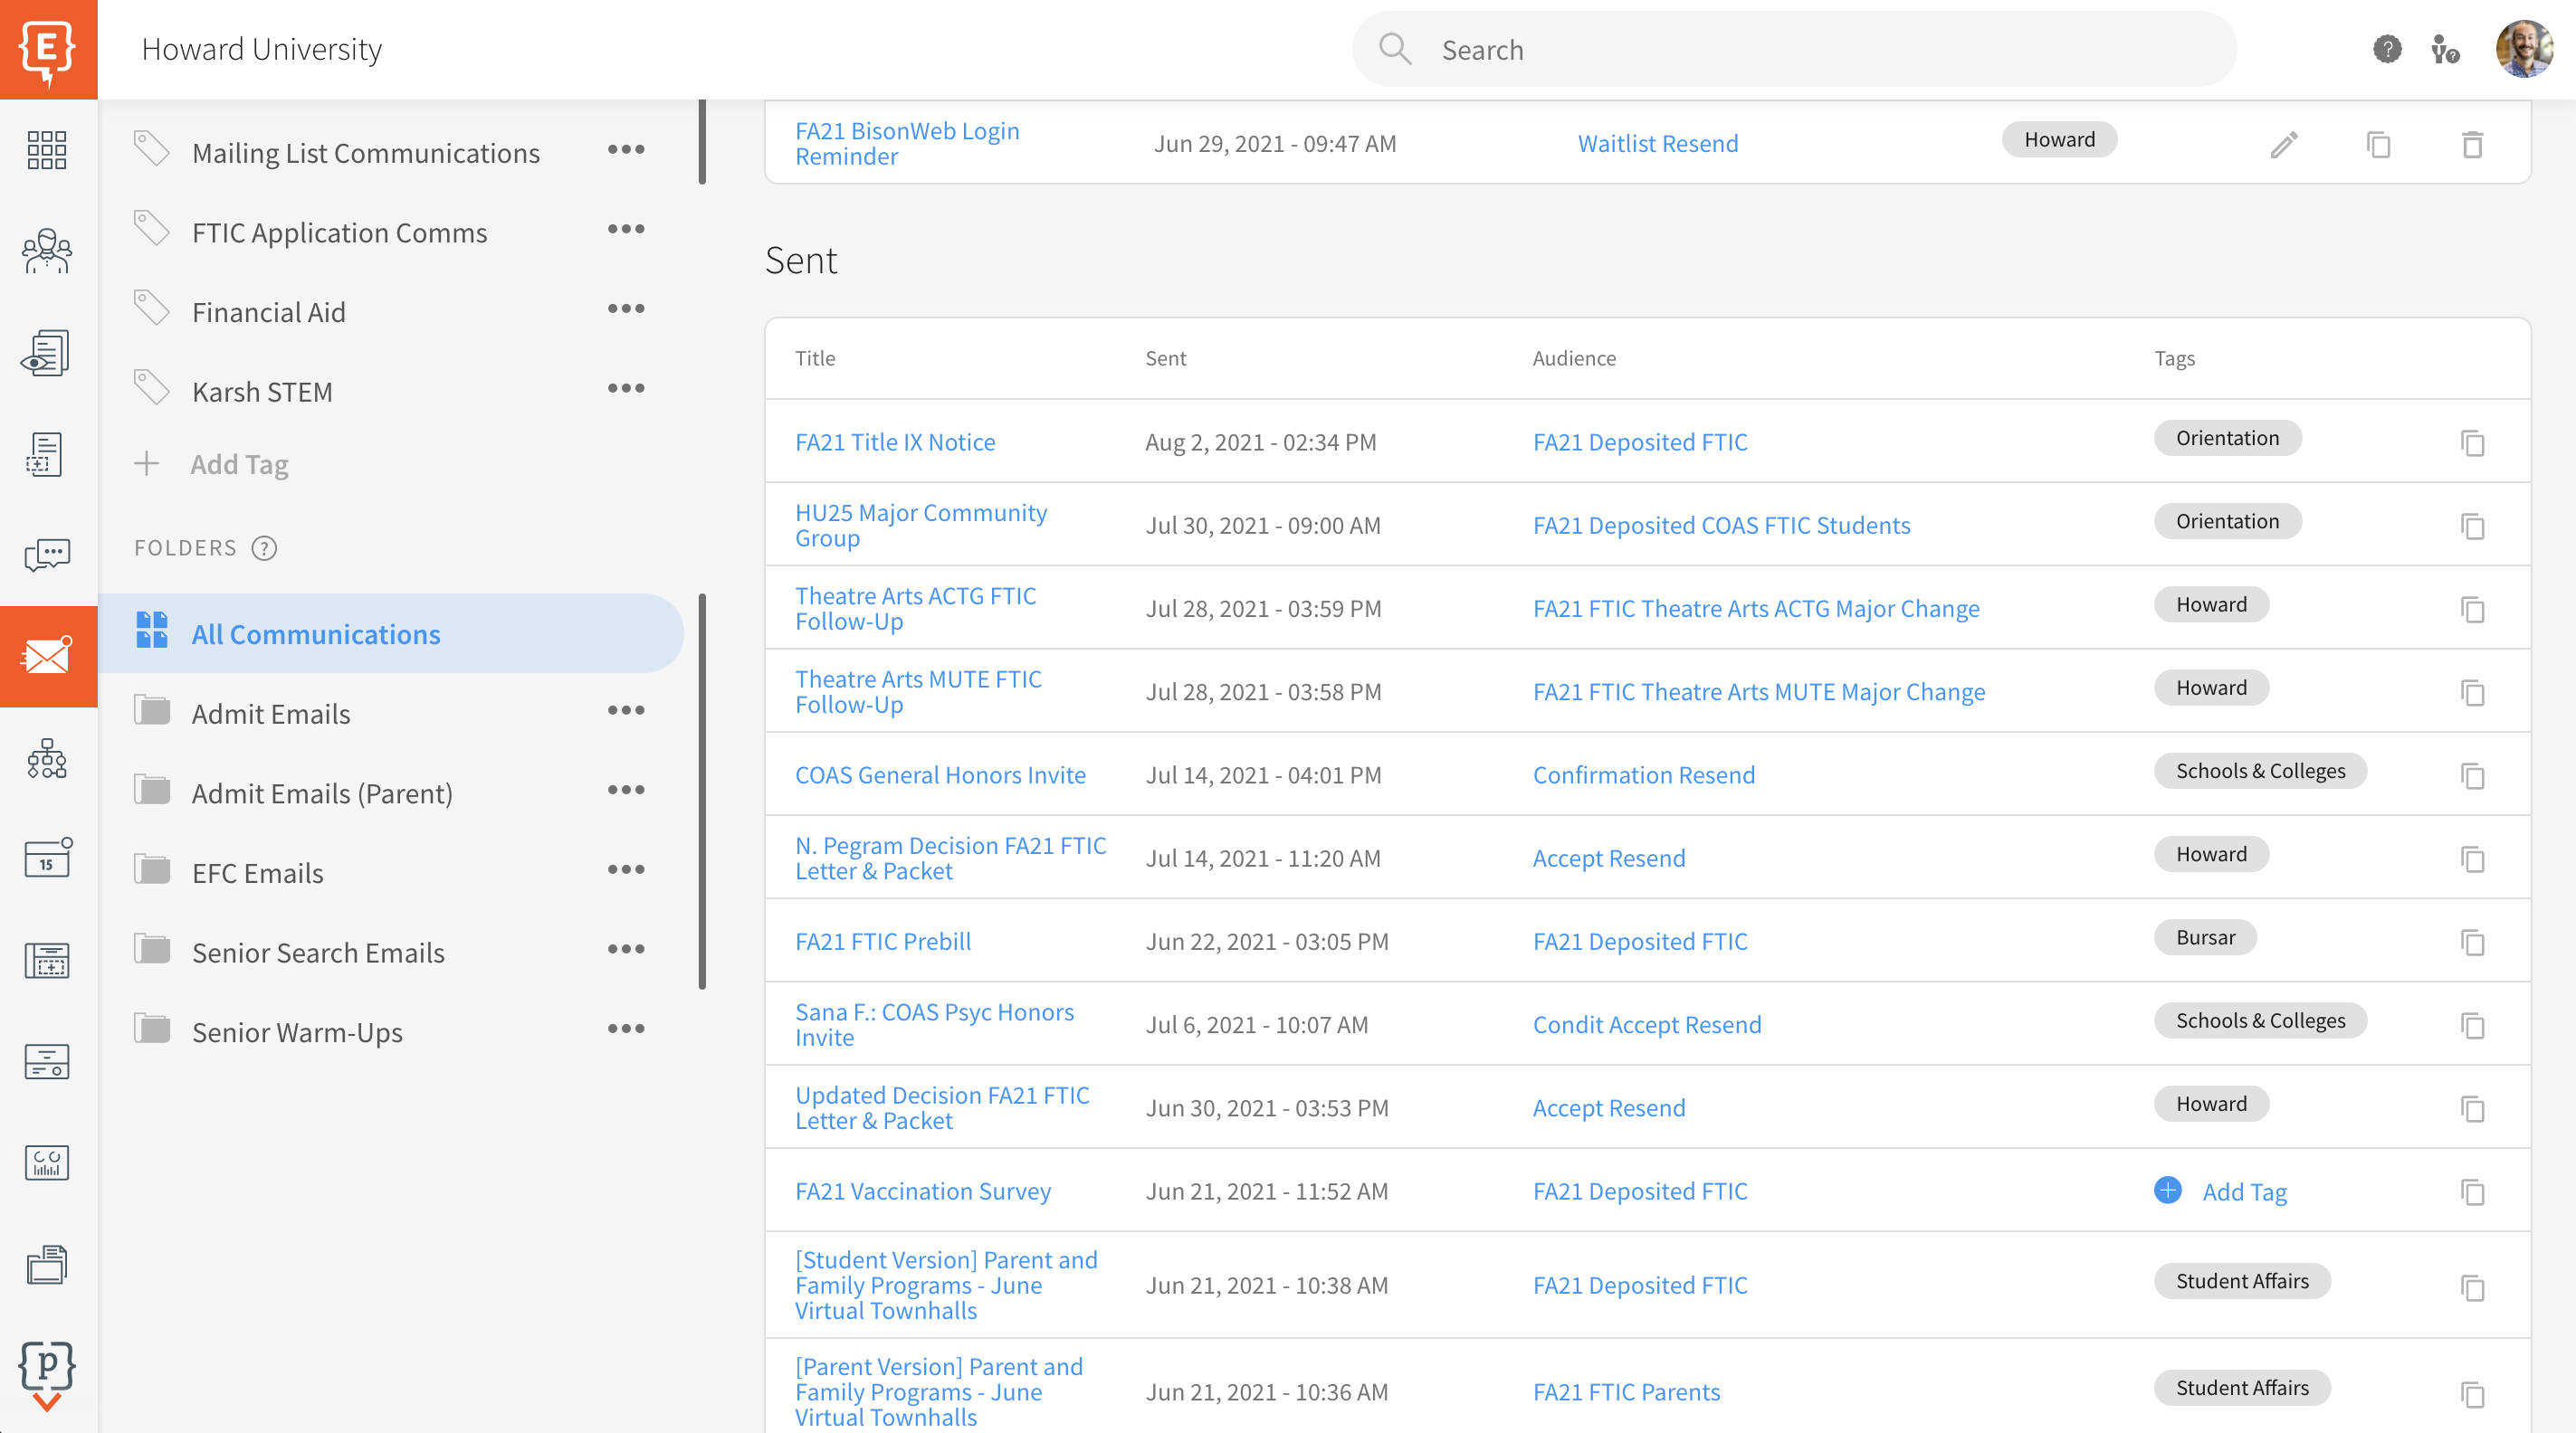Viewport: 2576px width, 1433px height.
Task: Open the dashboard grid icon in the sidebar
Action: tap(46, 150)
